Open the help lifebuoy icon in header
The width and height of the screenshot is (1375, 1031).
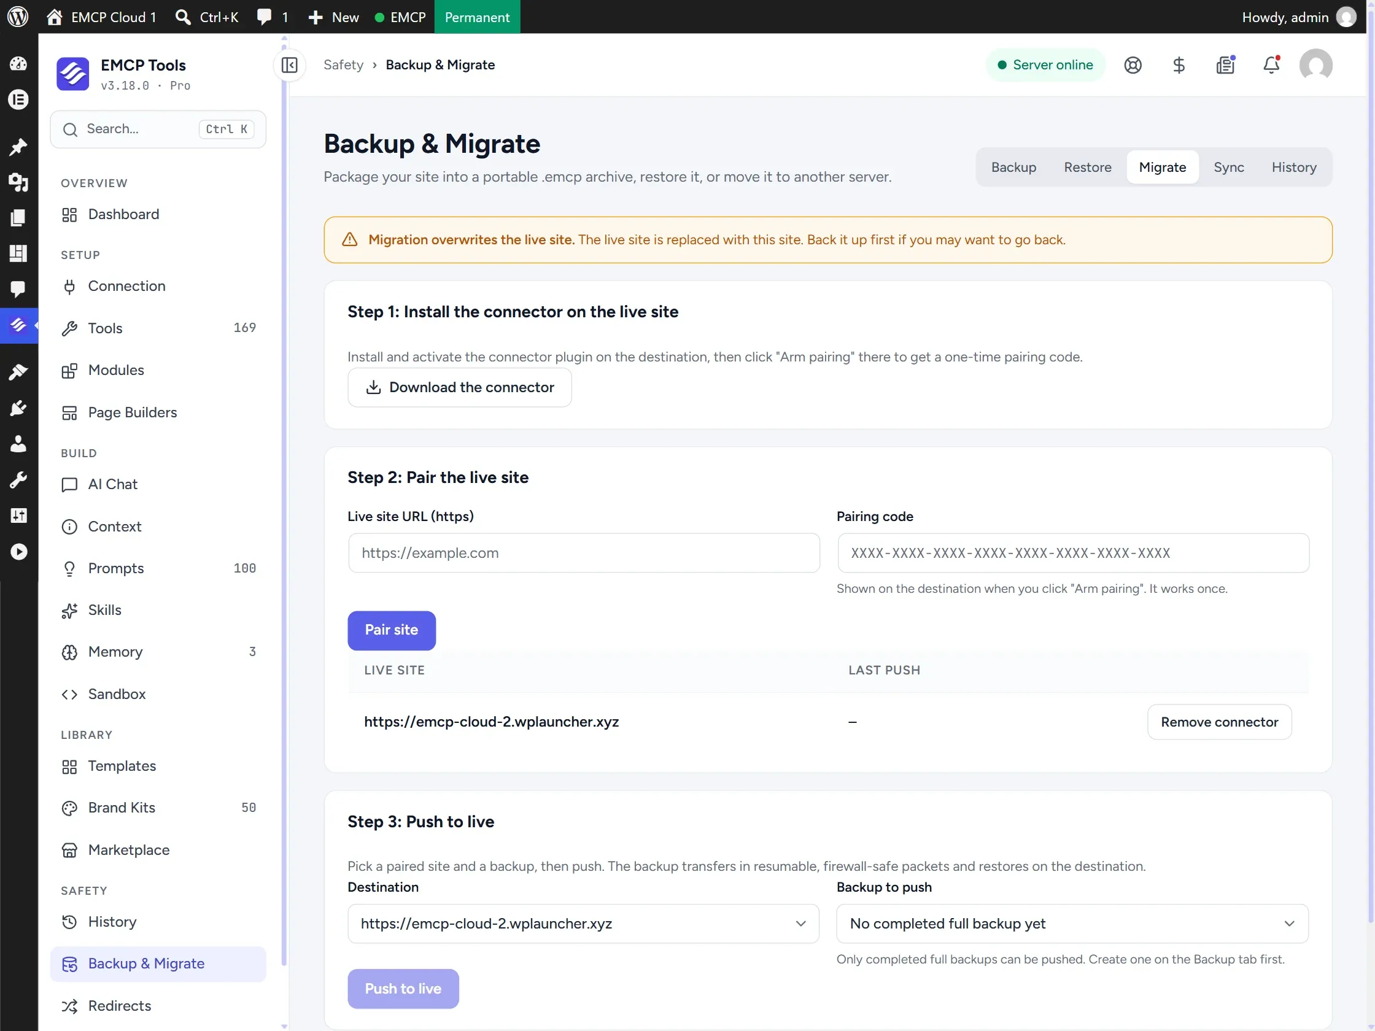pos(1133,64)
